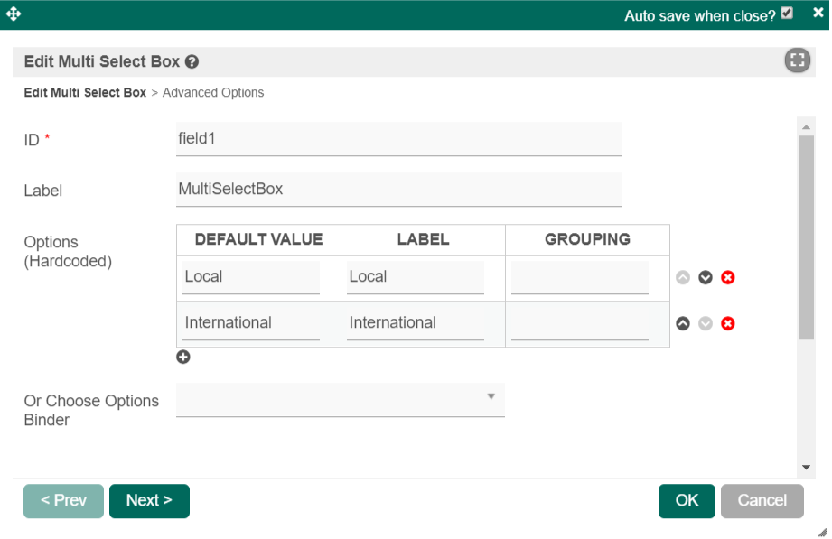Click the move handle icon in title bar
This screenshot has height=539, width=832.
(14, 14)
